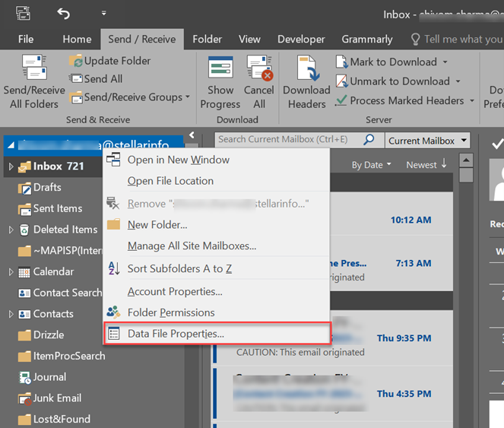Select the Sent Items folder icon

point(24,209)
